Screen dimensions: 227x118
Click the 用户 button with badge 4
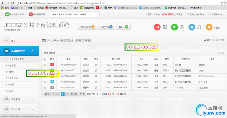click(123, 27)
